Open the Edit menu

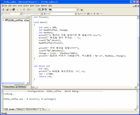click(10, 6)
